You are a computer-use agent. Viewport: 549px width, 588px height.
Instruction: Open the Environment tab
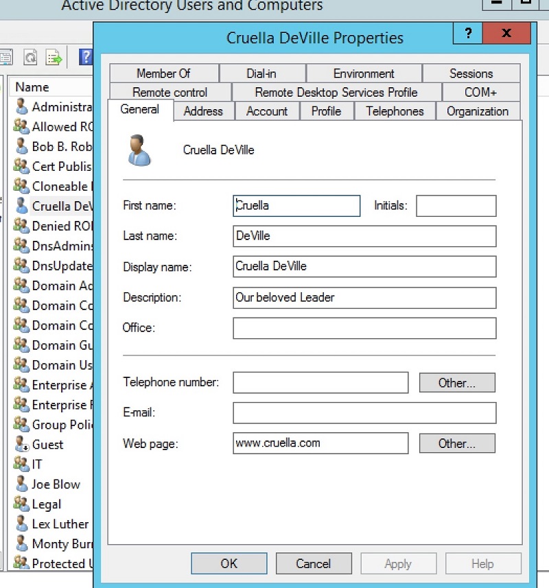pyautogui.click(x=364, y=73)
